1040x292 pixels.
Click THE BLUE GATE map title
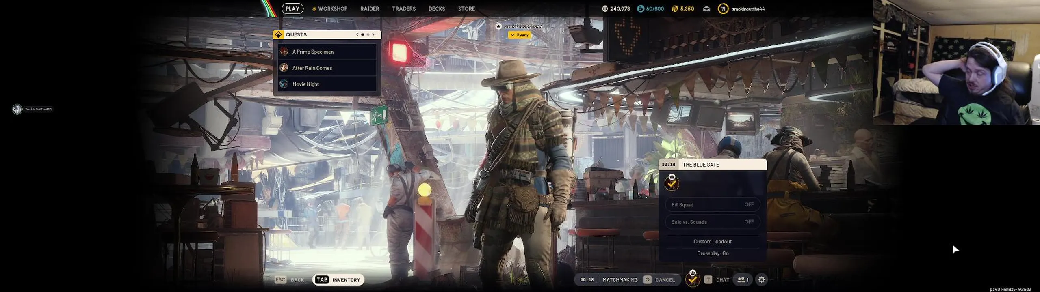[701, 165]
